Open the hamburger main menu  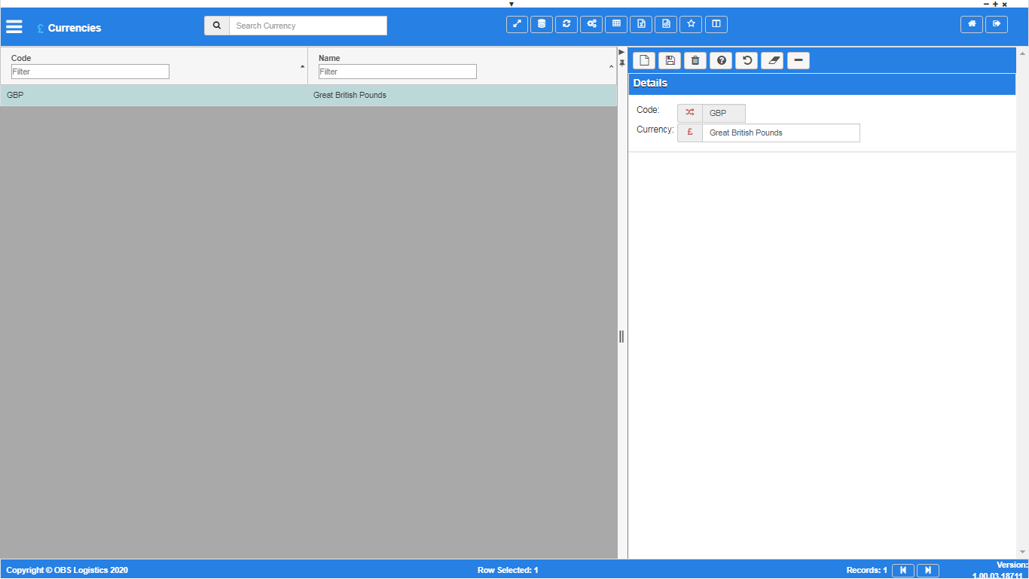(14, 26)
